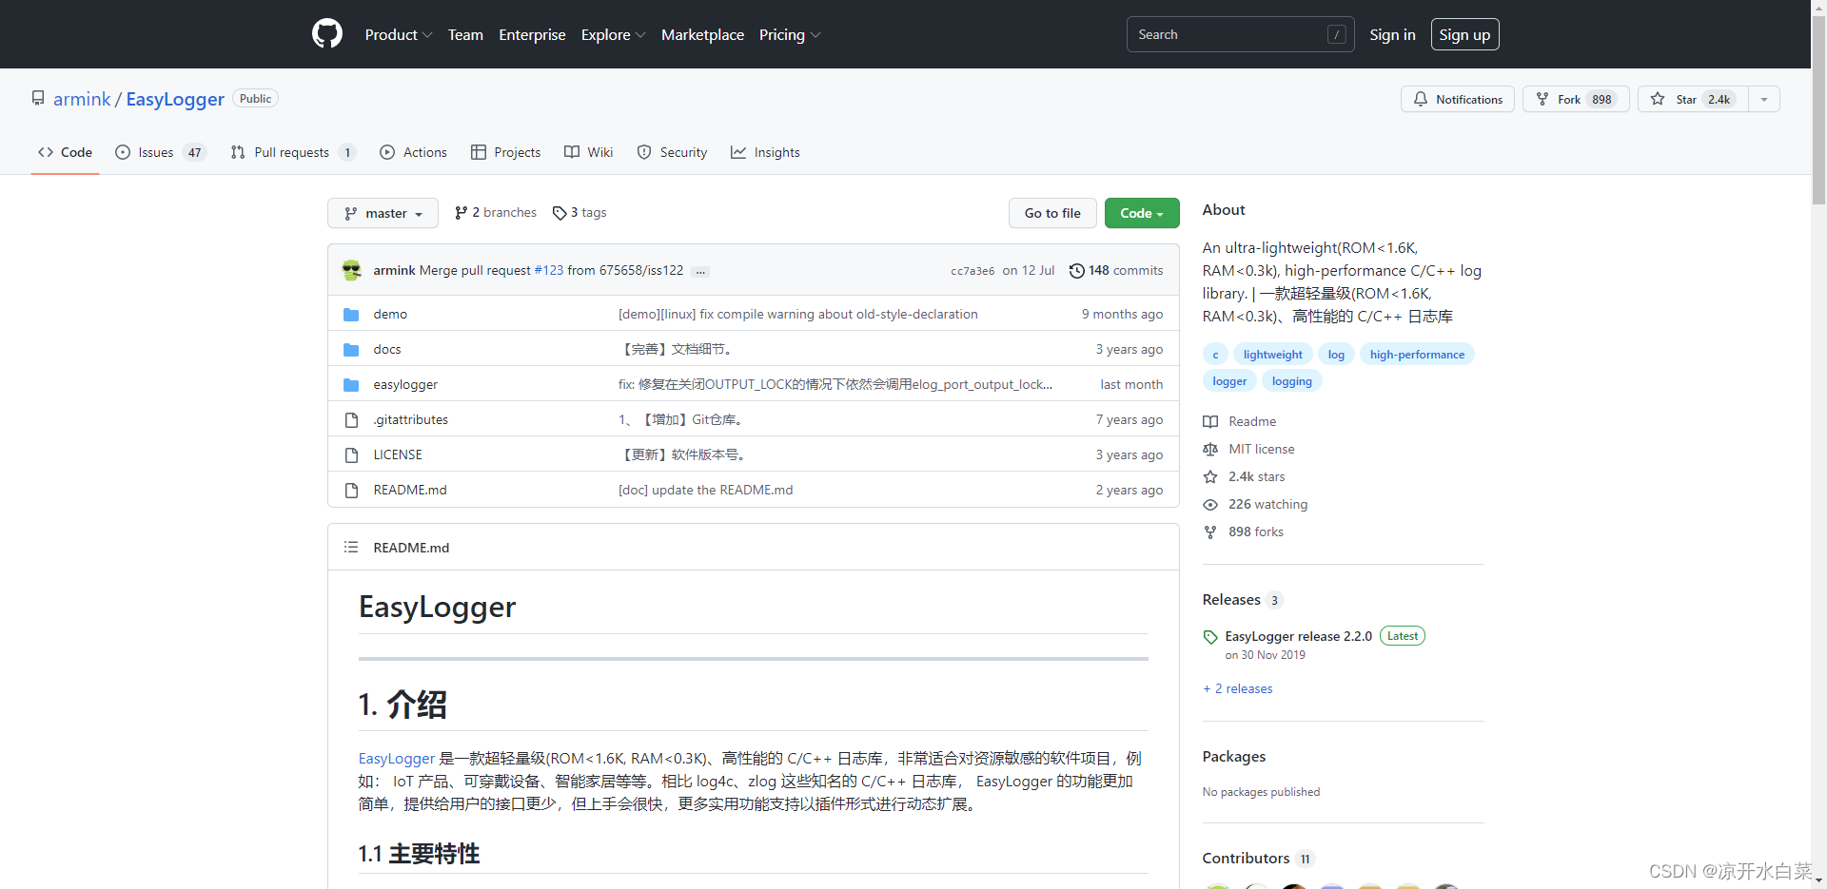Open the Wiki tab
Viewport: 1827px width, 889px height.
pyautogui.click(x=588, y=152)
